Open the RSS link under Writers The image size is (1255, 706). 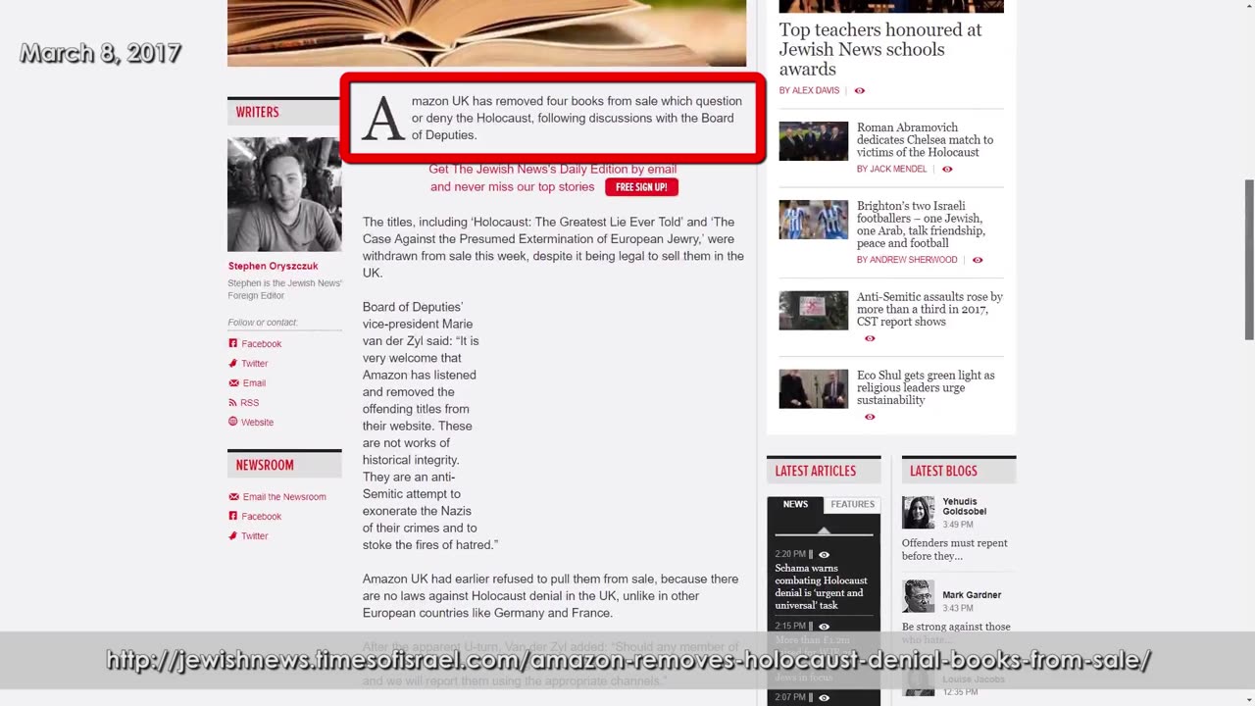[250, 402]
